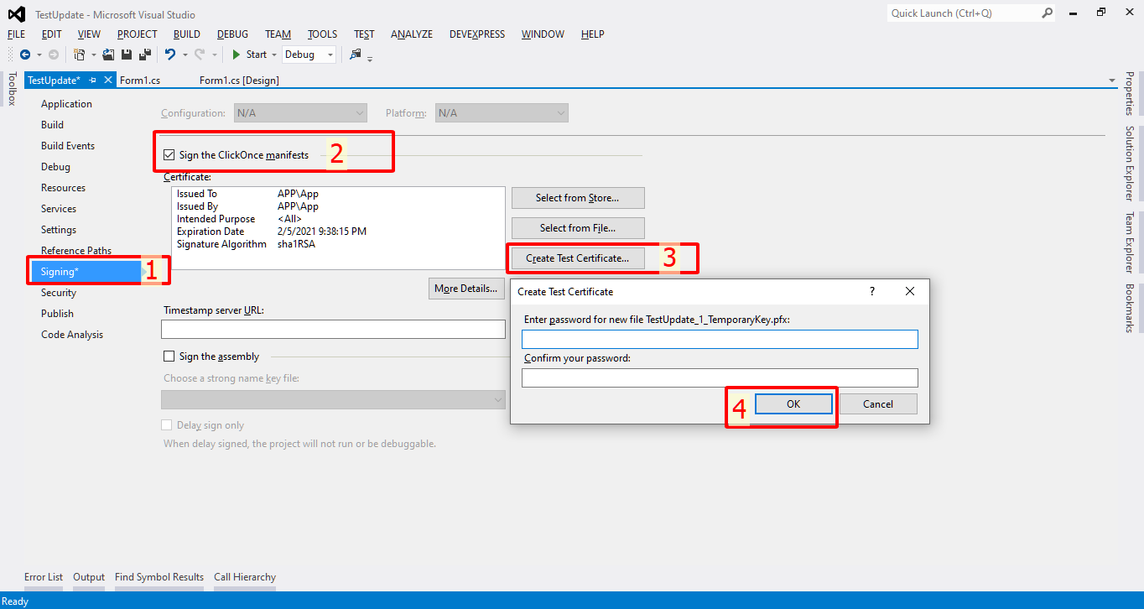
Task: Click the Navigate Backward arrow icon
Action: point(24,55)
